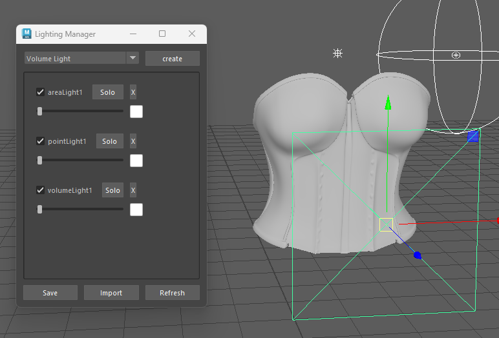Click the create light button

click(173, 59)
